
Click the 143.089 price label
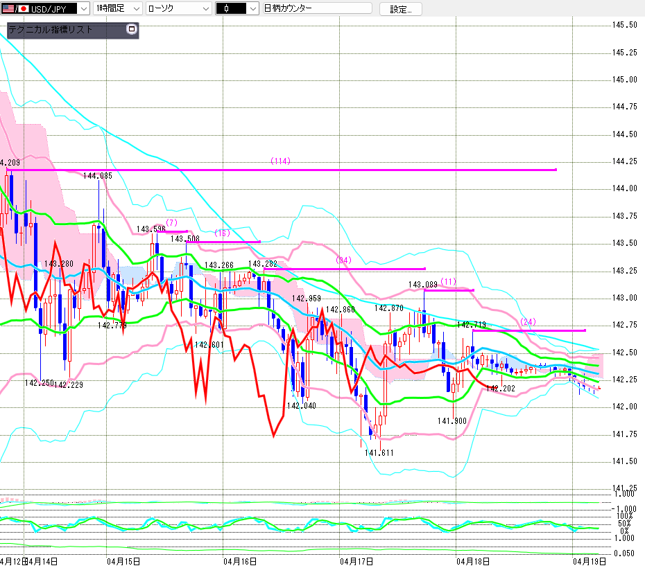click(x=423, y=285)
